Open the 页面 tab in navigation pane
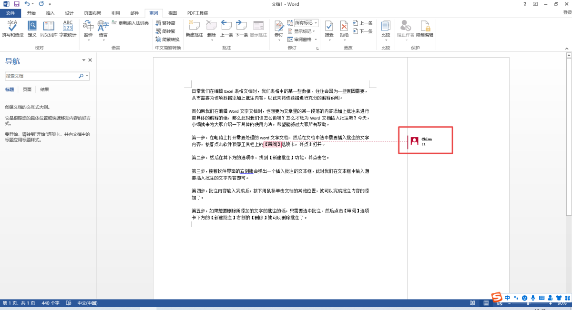This screenshot has width=572, height=310. click(27, 90)
